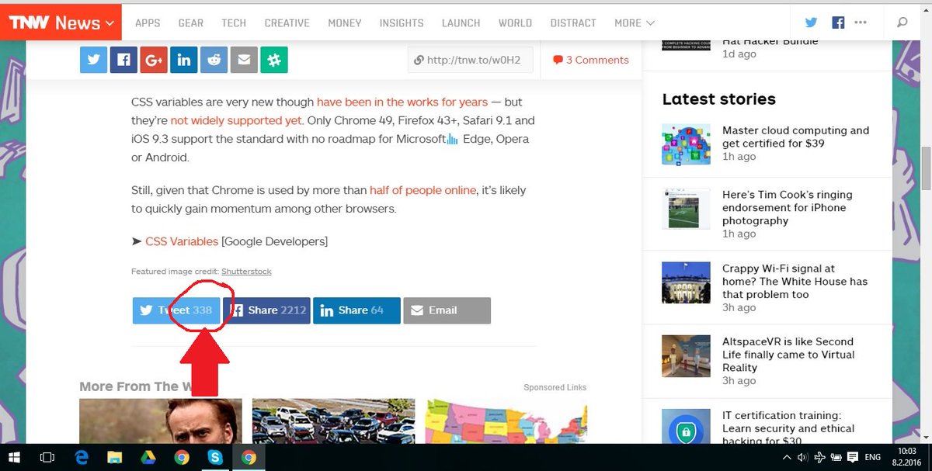Follow the 'have been in the works for years' link
Image resolution: width=932 pixels, height=471 pixels.
click(402, 102)
